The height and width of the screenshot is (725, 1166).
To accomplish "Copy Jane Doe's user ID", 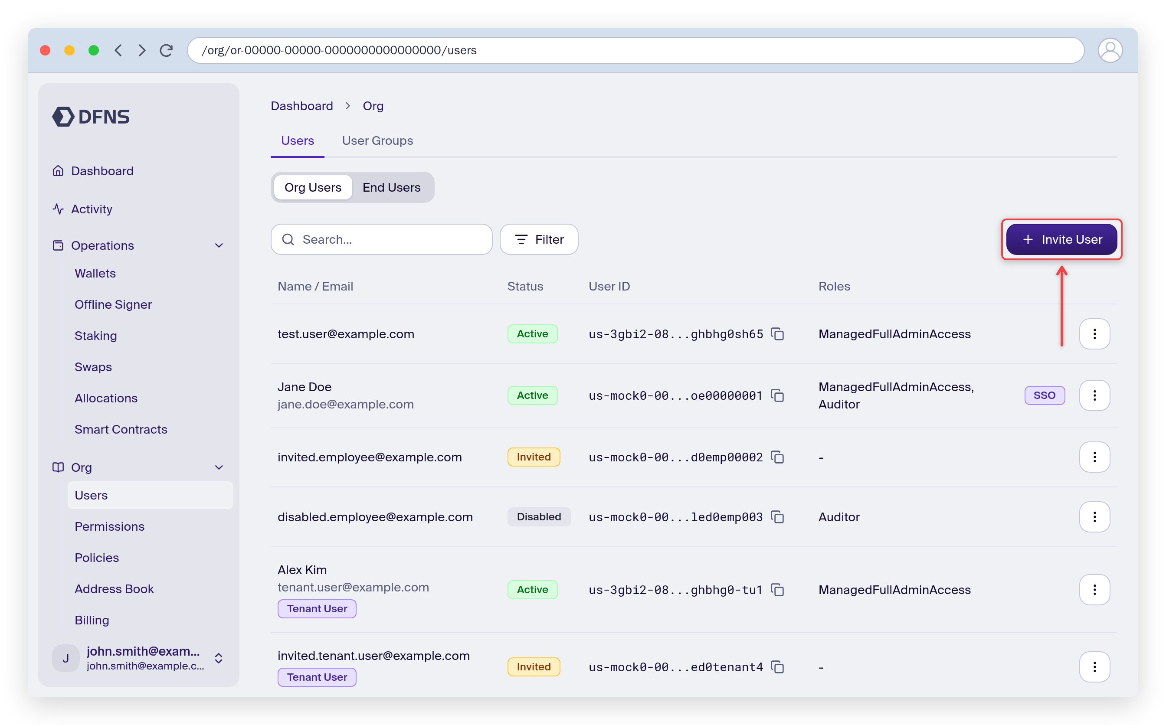I will pos(777,395).
